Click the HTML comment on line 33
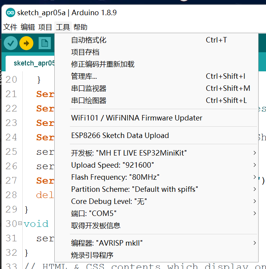The image size is (266, 269). point(145,266)
